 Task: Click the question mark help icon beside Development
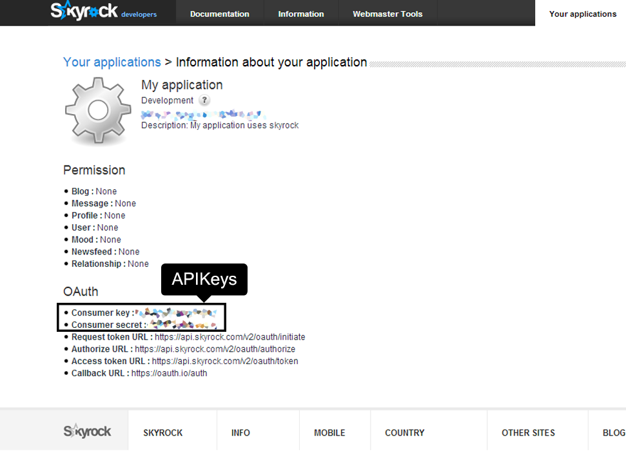pos(204,100)
